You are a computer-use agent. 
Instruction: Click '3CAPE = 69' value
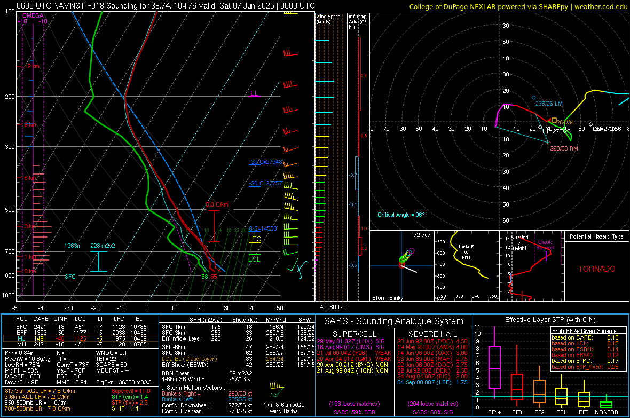111,365
